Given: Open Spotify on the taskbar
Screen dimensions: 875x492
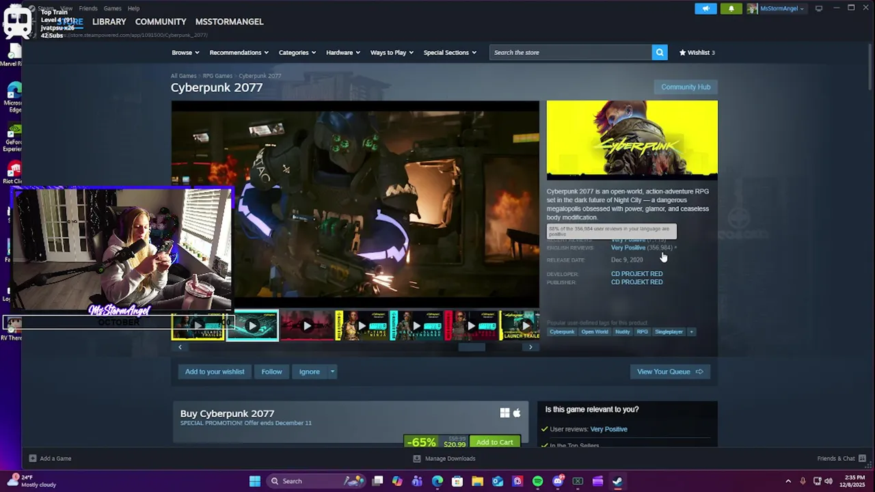Looking at the screenshot, I should [x=537, y=481].
